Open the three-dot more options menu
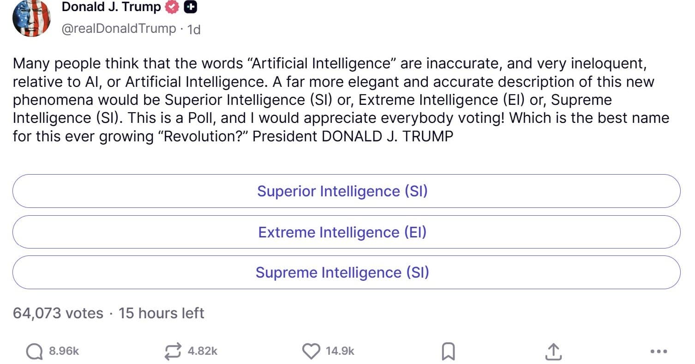Screen dimensions: 695x364 coord(659,352)
